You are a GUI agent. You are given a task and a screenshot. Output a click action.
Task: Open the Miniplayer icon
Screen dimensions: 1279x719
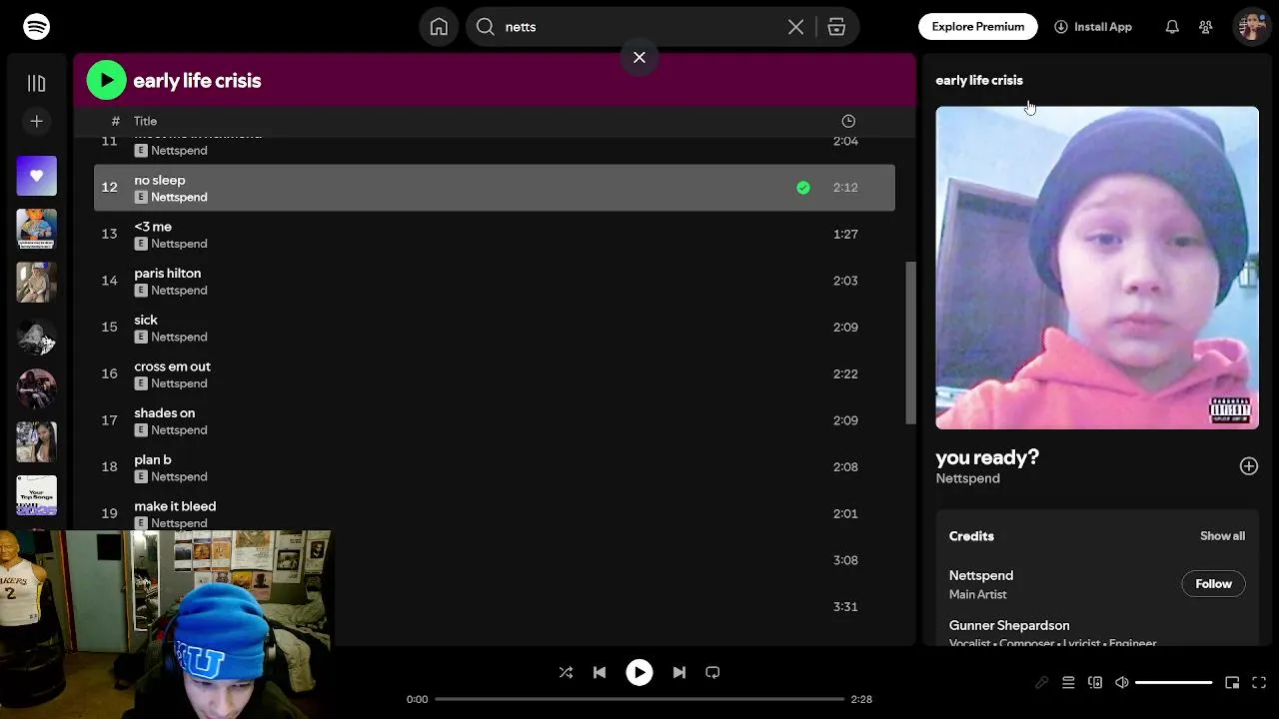(x=1232, y=683)
